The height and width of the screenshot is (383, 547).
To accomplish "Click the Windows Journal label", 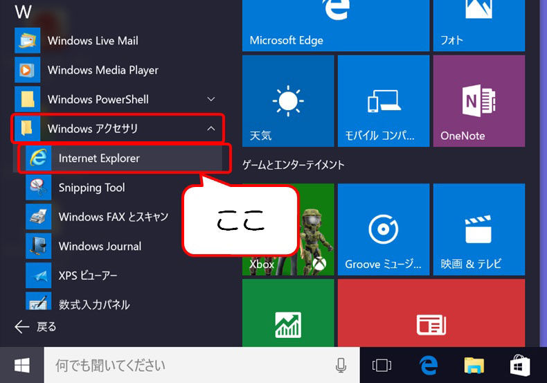I will coord(100,247).
